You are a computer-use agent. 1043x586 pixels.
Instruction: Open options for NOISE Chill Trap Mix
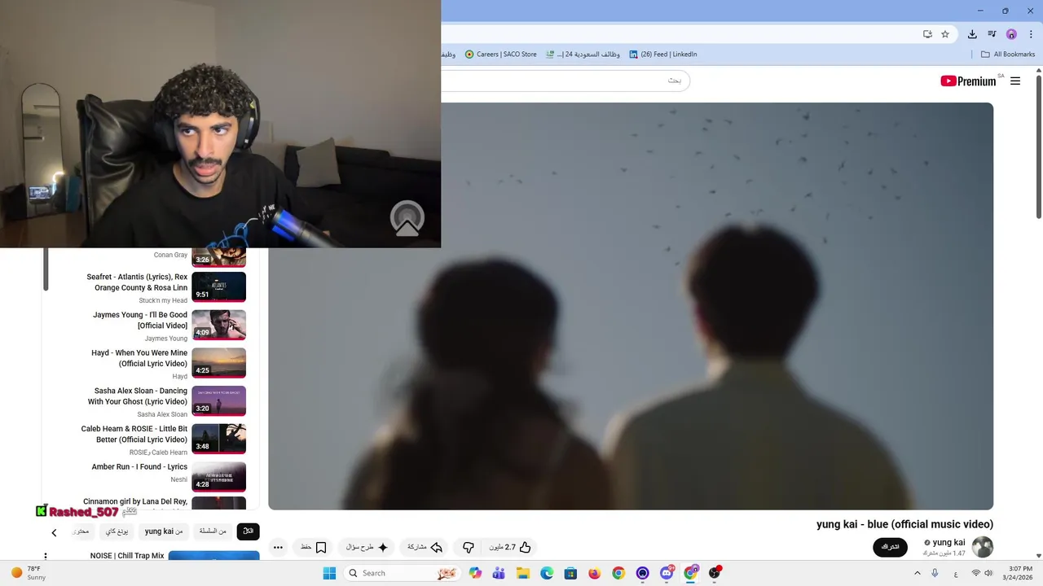point(46,557)
